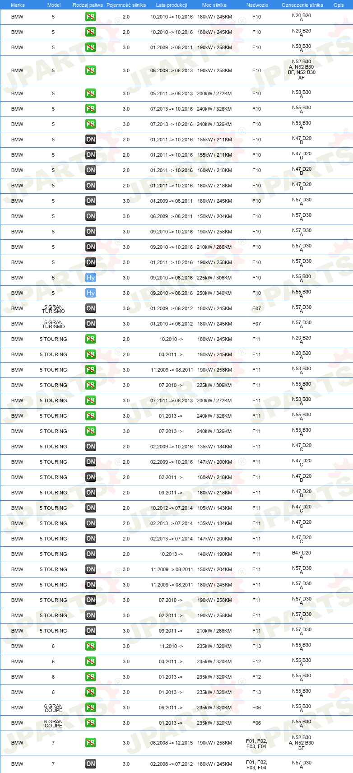Click the Opis column header
The image size is (353, 773).
tap(339, 5)
